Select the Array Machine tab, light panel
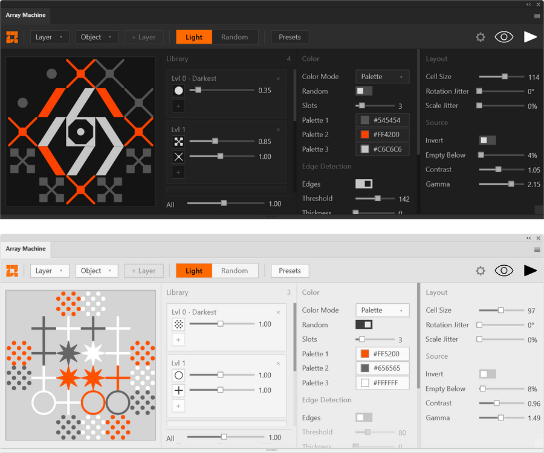Screen dimensions: 544x453 pyautogui.click(x=25, y=249)
